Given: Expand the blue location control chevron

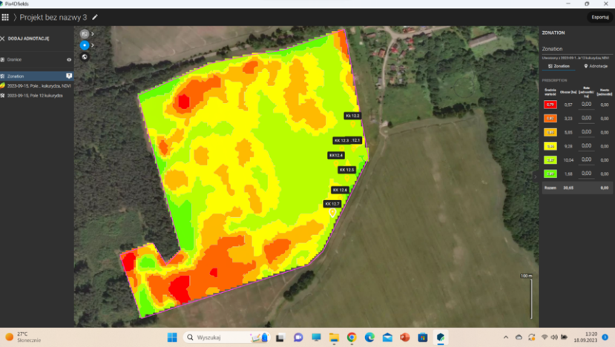Looking at the screenshot, I should (x=93, y=45).
